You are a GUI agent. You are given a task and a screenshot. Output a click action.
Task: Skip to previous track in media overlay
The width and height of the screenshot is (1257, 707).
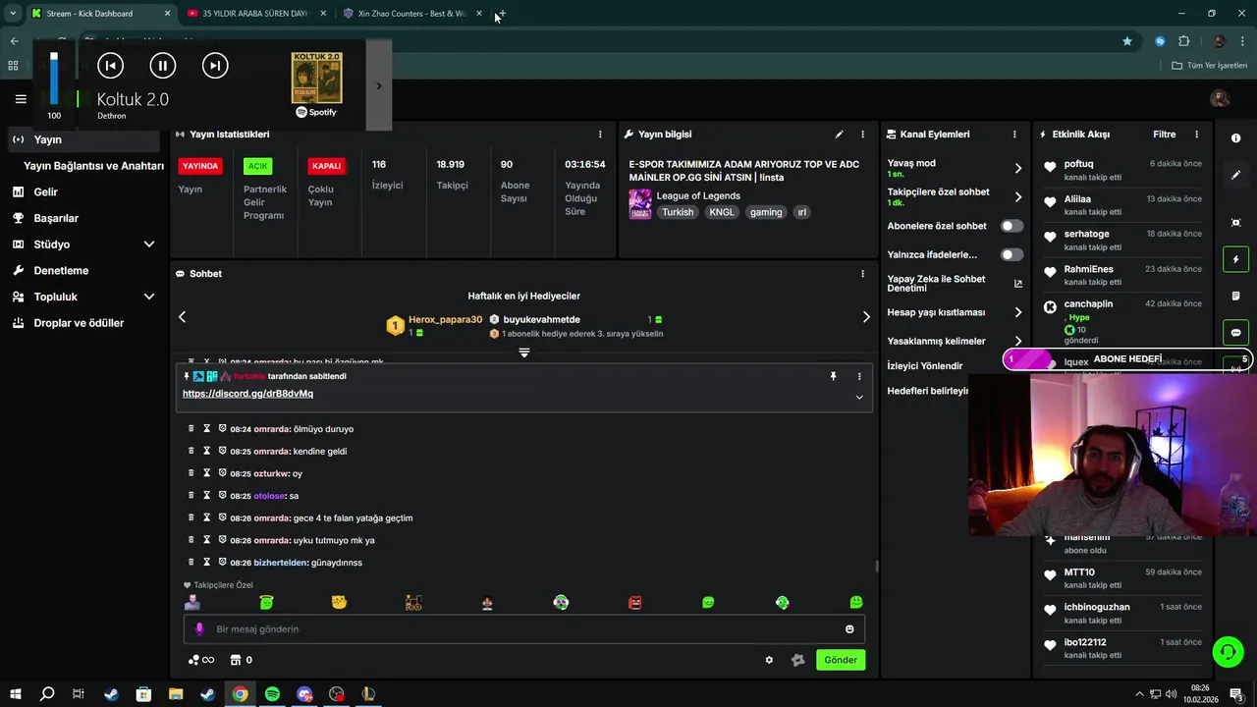click(x=110, y=66)
